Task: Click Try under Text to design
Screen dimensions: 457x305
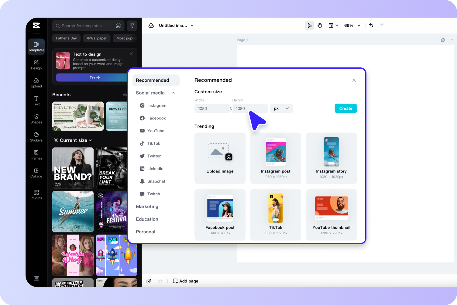Action: 94,77
